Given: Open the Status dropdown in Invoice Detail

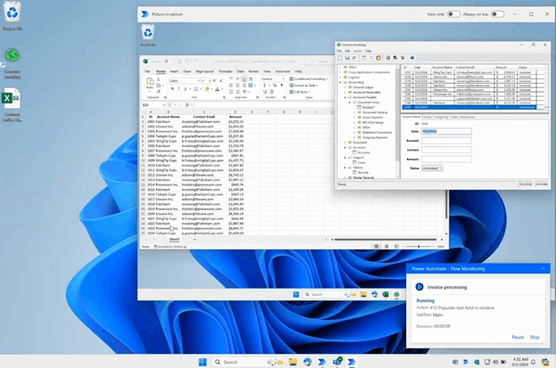Looking at the screenshot, I should tap(432, 168).
